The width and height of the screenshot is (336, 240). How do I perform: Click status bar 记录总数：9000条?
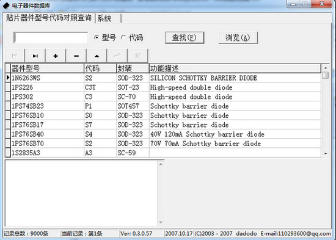pyautogui.click(x=31, y=233)
